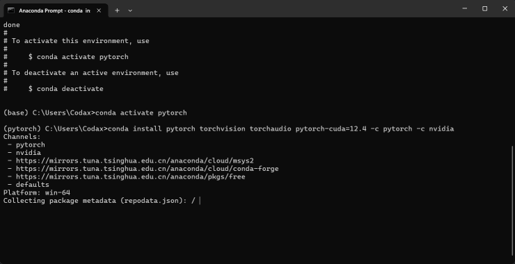
Task: Expand the new tab profile dropdown
Action: click(130, 10)
